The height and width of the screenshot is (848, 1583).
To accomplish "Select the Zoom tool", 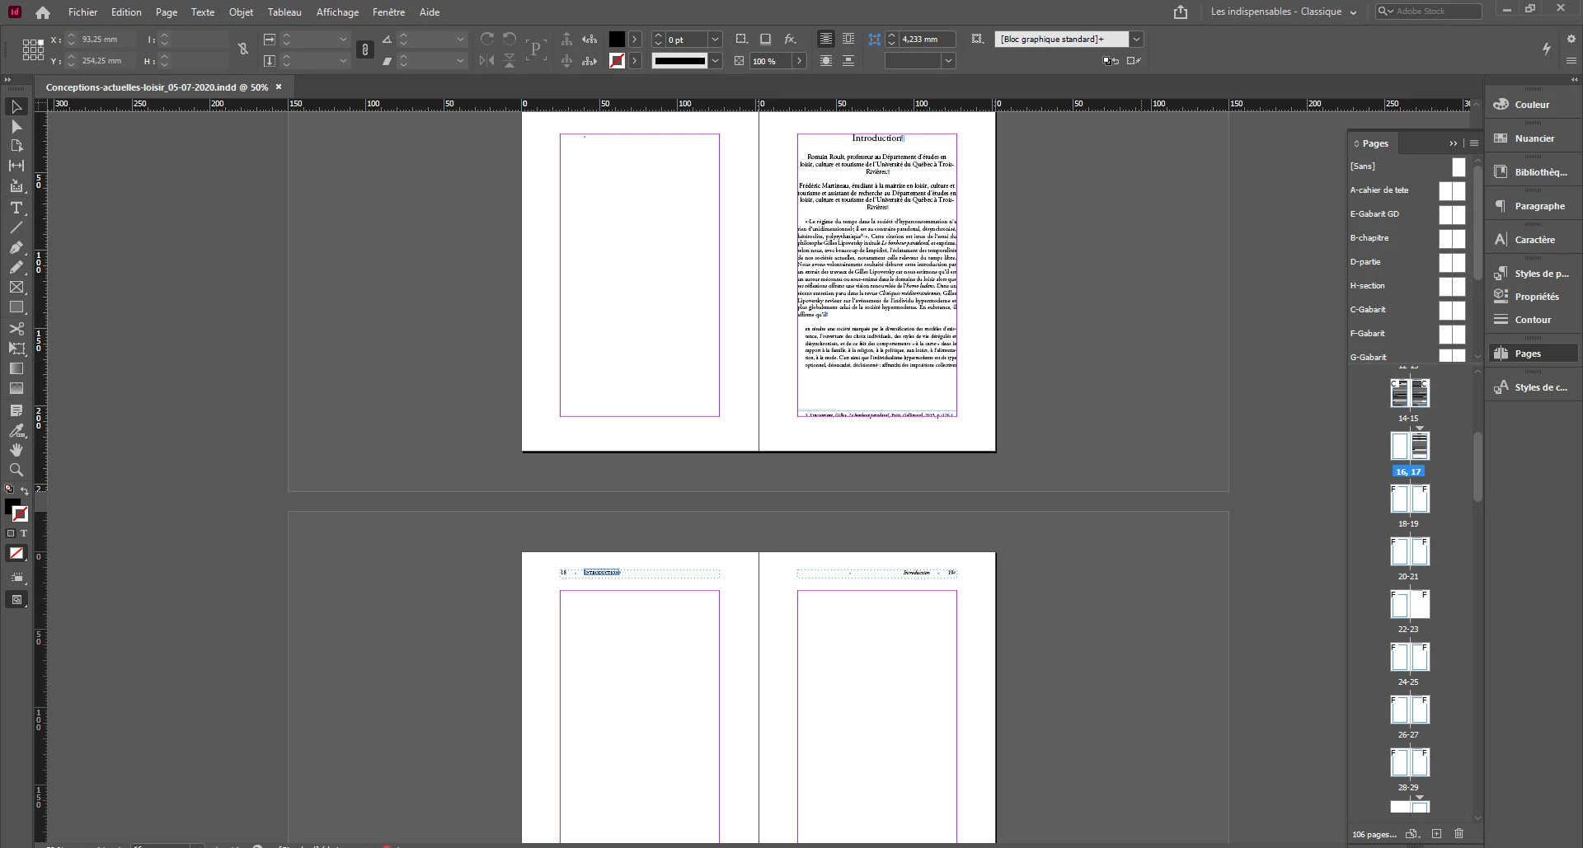I will (x=16, y=470).
